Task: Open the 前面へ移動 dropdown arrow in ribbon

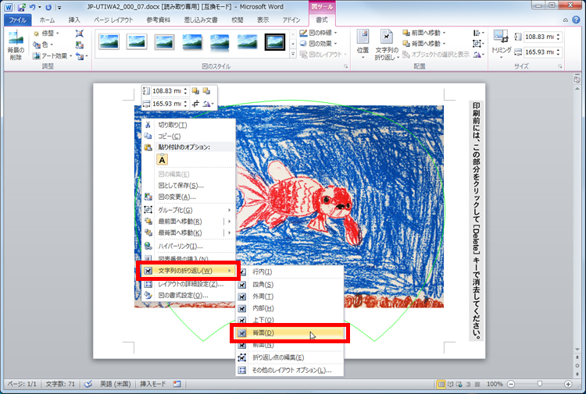Action: [444, 33]
